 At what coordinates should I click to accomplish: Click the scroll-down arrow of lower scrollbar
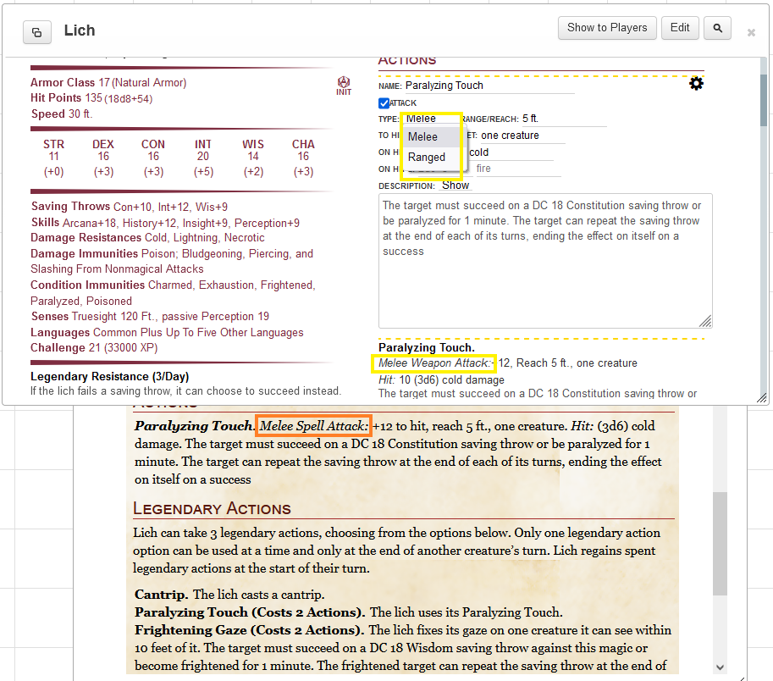pyautogui.click(x=720, y=667)
